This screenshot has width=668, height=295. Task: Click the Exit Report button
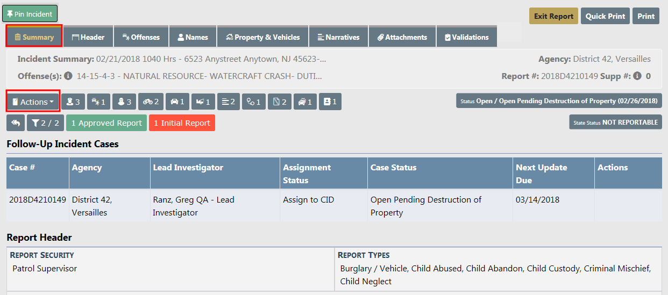tap(553, 16)
